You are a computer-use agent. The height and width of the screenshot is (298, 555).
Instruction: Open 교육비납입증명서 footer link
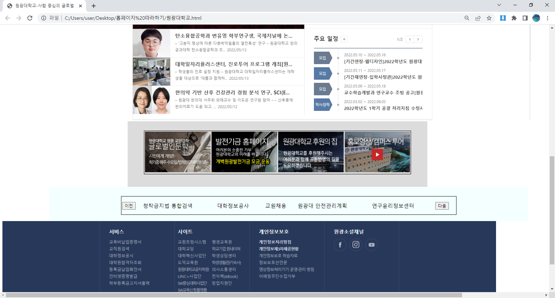pos(125,242)
